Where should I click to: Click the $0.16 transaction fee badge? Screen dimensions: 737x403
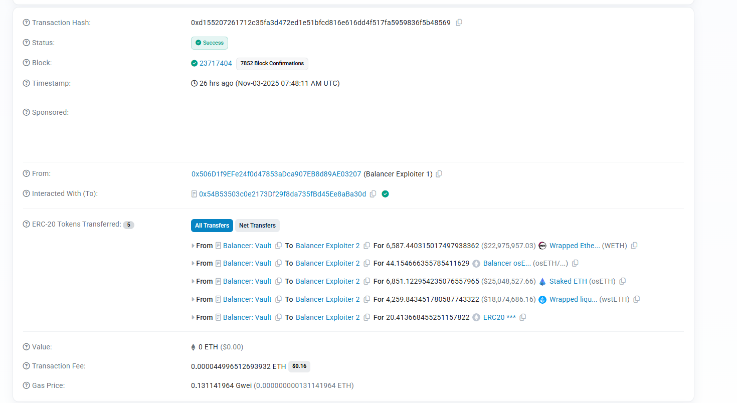pyautogui.click(x=299, y=366)
